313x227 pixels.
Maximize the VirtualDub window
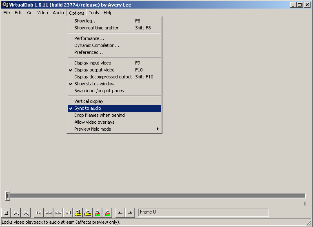(300, 5)
